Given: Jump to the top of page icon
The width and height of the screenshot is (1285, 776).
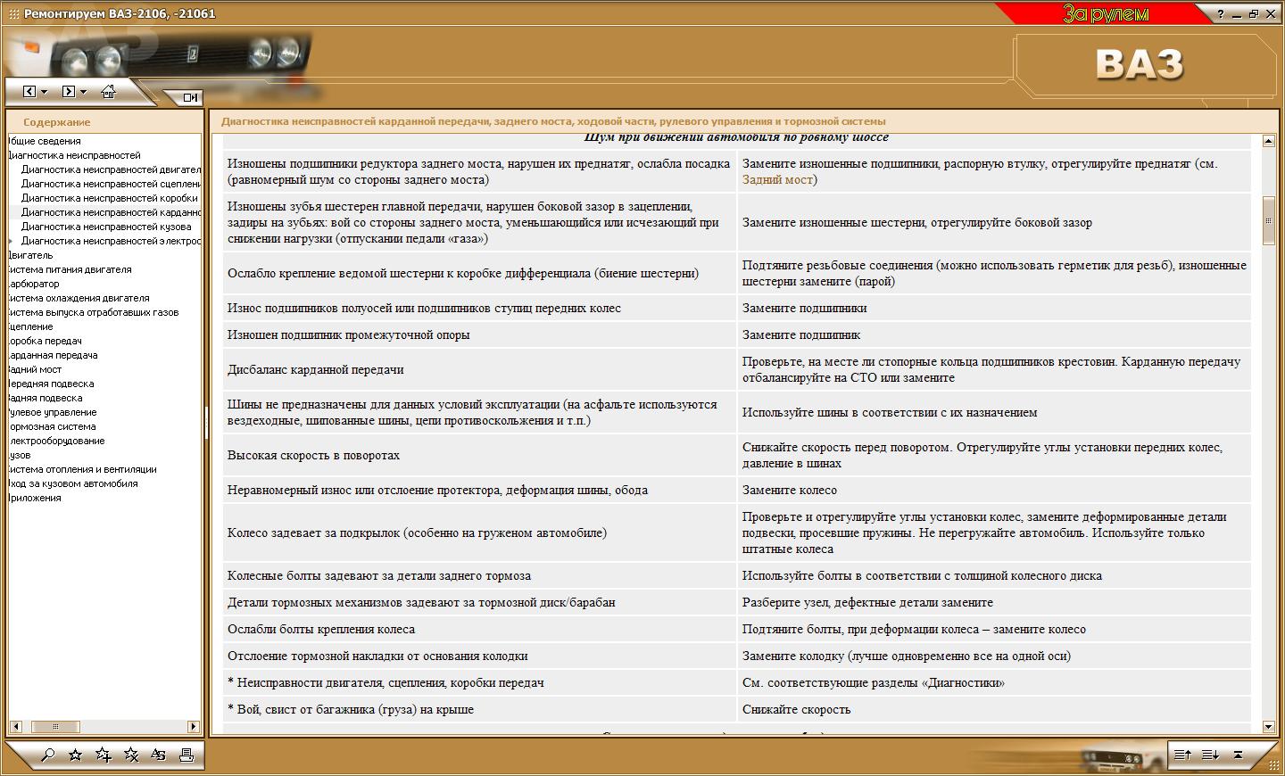Looking at the screenshot, I should pos(1239,755).
